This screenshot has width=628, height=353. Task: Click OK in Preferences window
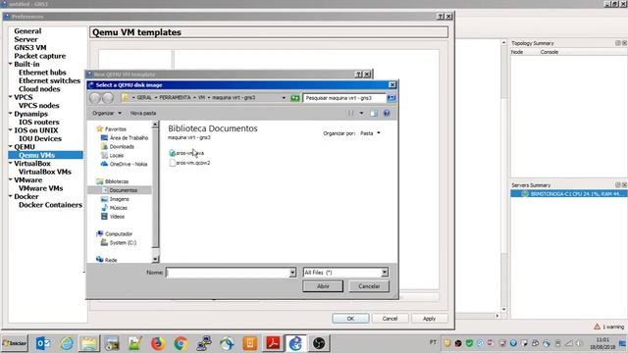click(x=350, y=319)
